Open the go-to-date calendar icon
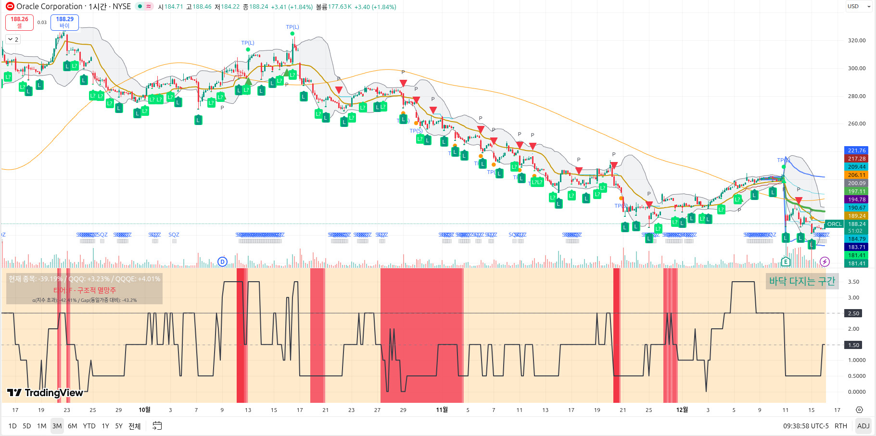 point(157,426)
